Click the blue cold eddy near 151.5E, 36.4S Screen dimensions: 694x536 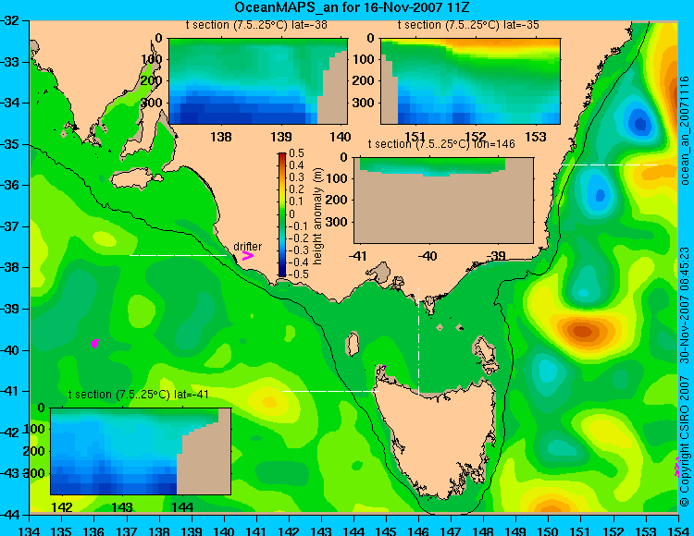click(x=601, y=195)
